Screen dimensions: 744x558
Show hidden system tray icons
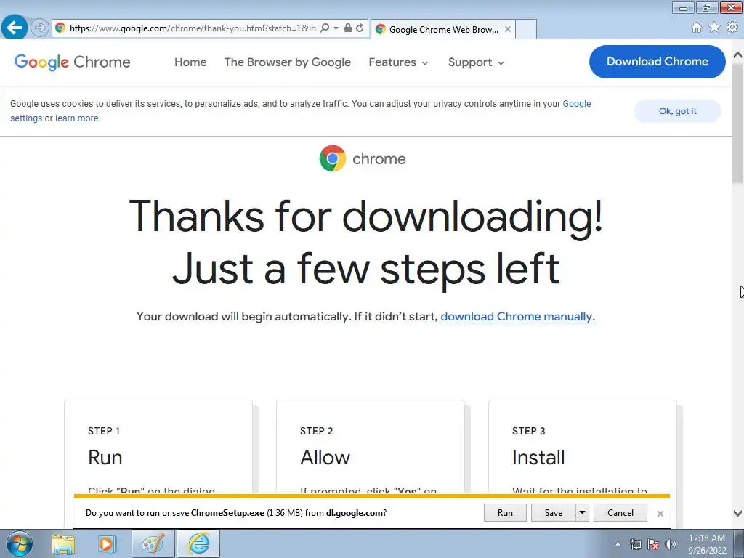[618, 544]
